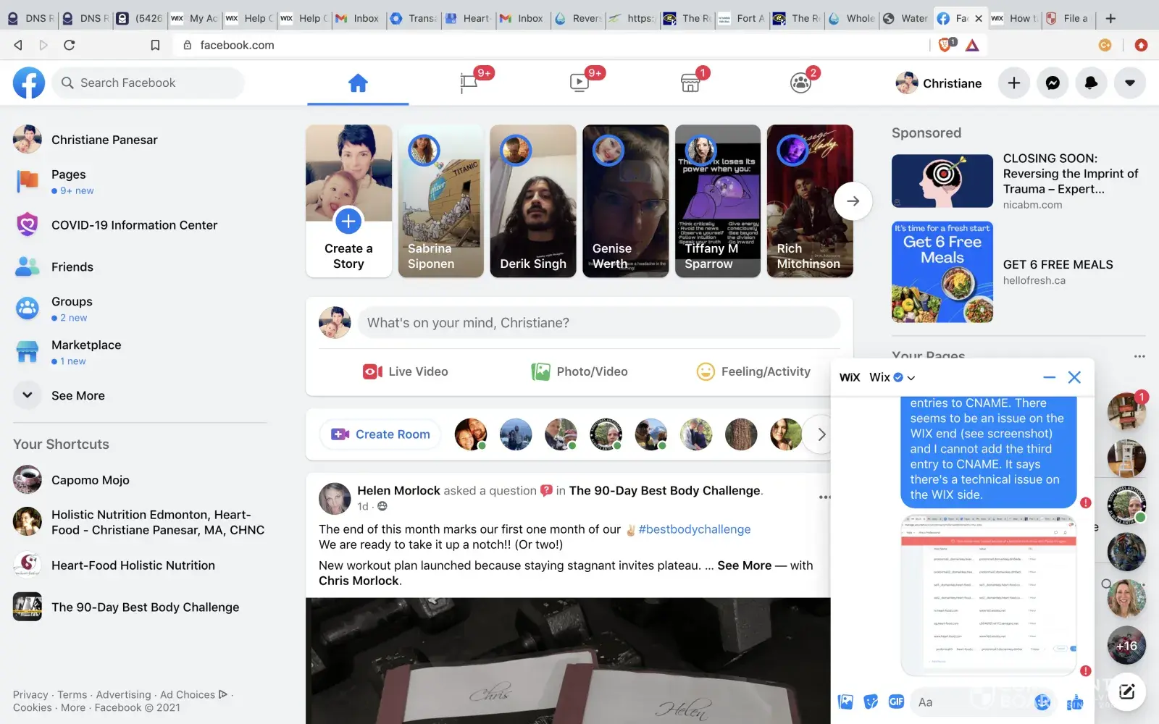This screenshot has width=1159, height=724.
Task: Open the Watch video tab icon
Action: (x=579, y=83)
